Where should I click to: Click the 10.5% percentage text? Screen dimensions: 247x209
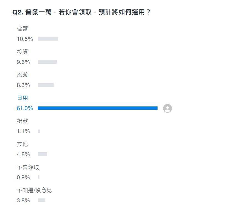point(25,39)
